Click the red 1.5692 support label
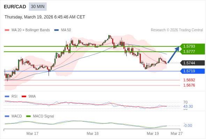Screen dimensions: 206x139 coord(189,80)
